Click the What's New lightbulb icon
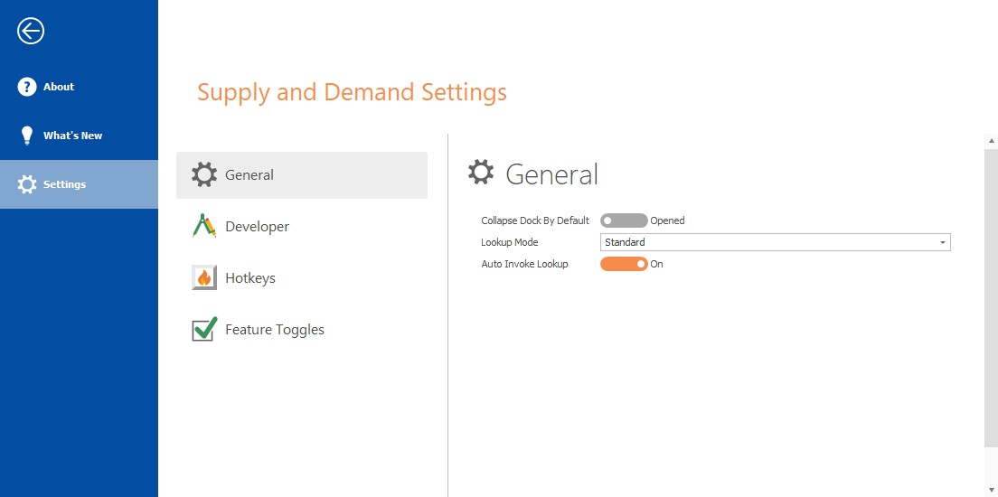998x497 pixels. [27, 136]
